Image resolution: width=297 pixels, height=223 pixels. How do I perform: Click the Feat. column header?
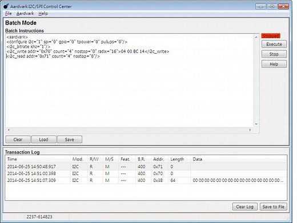click(x=127, y=159)
